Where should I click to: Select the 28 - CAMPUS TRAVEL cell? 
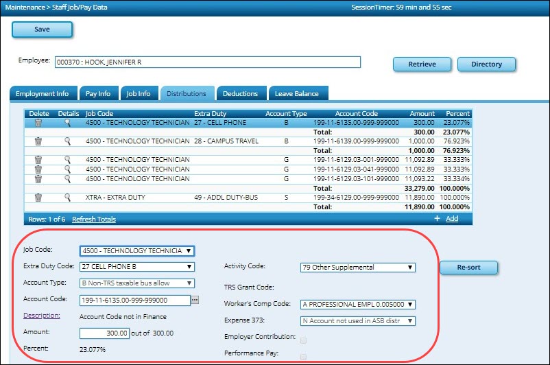226,141
